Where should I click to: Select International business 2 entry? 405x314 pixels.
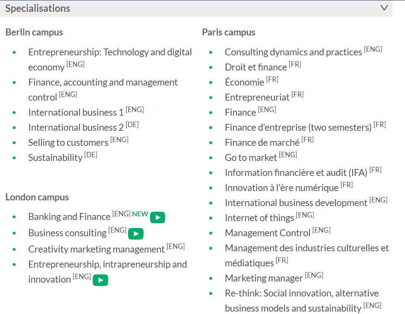tap(76, 127)
